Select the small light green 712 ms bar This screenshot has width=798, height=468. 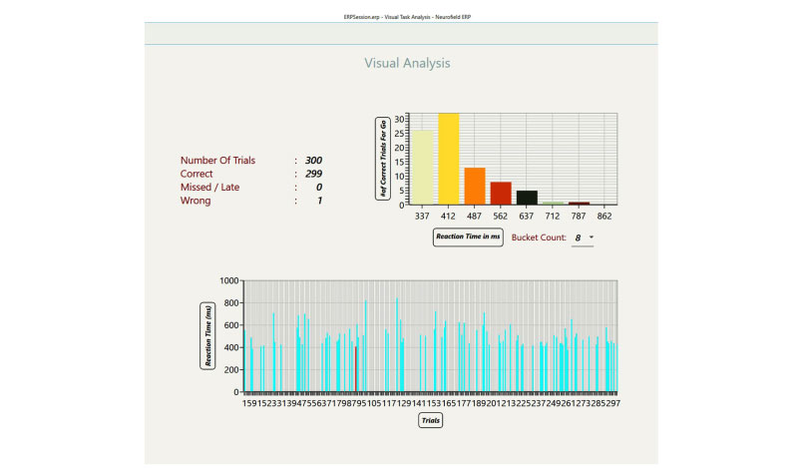(x=553, y=204)
